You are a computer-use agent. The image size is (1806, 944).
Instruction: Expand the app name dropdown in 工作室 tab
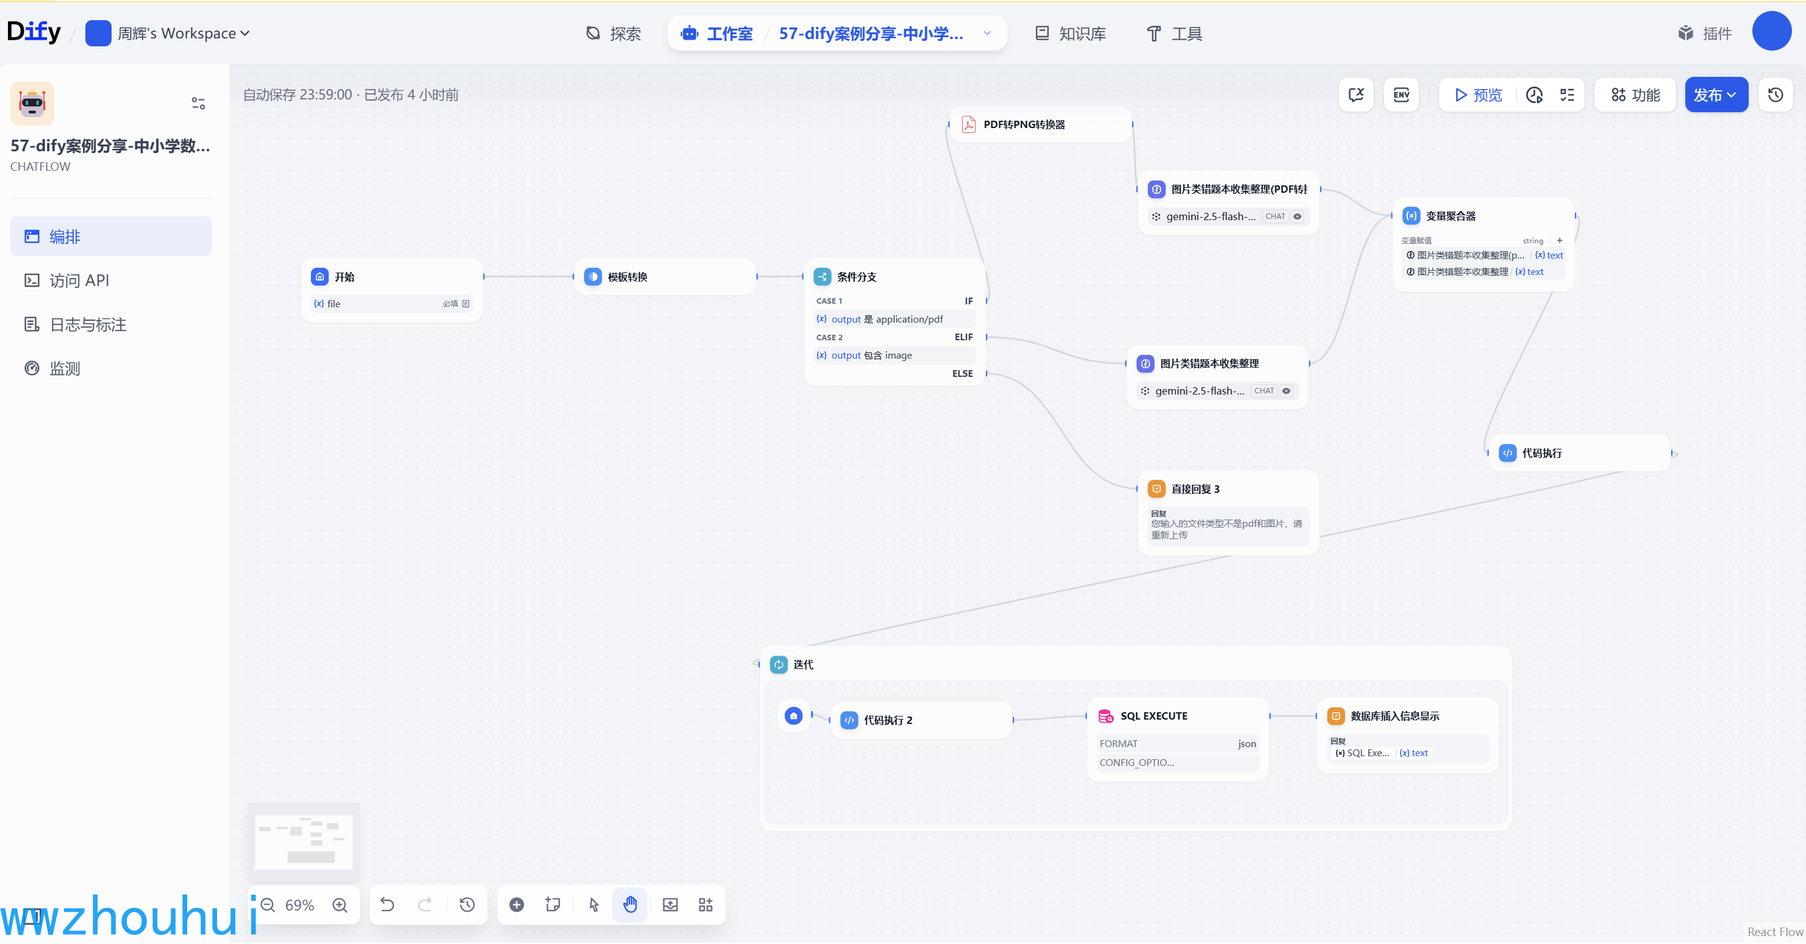click(987, 34)
